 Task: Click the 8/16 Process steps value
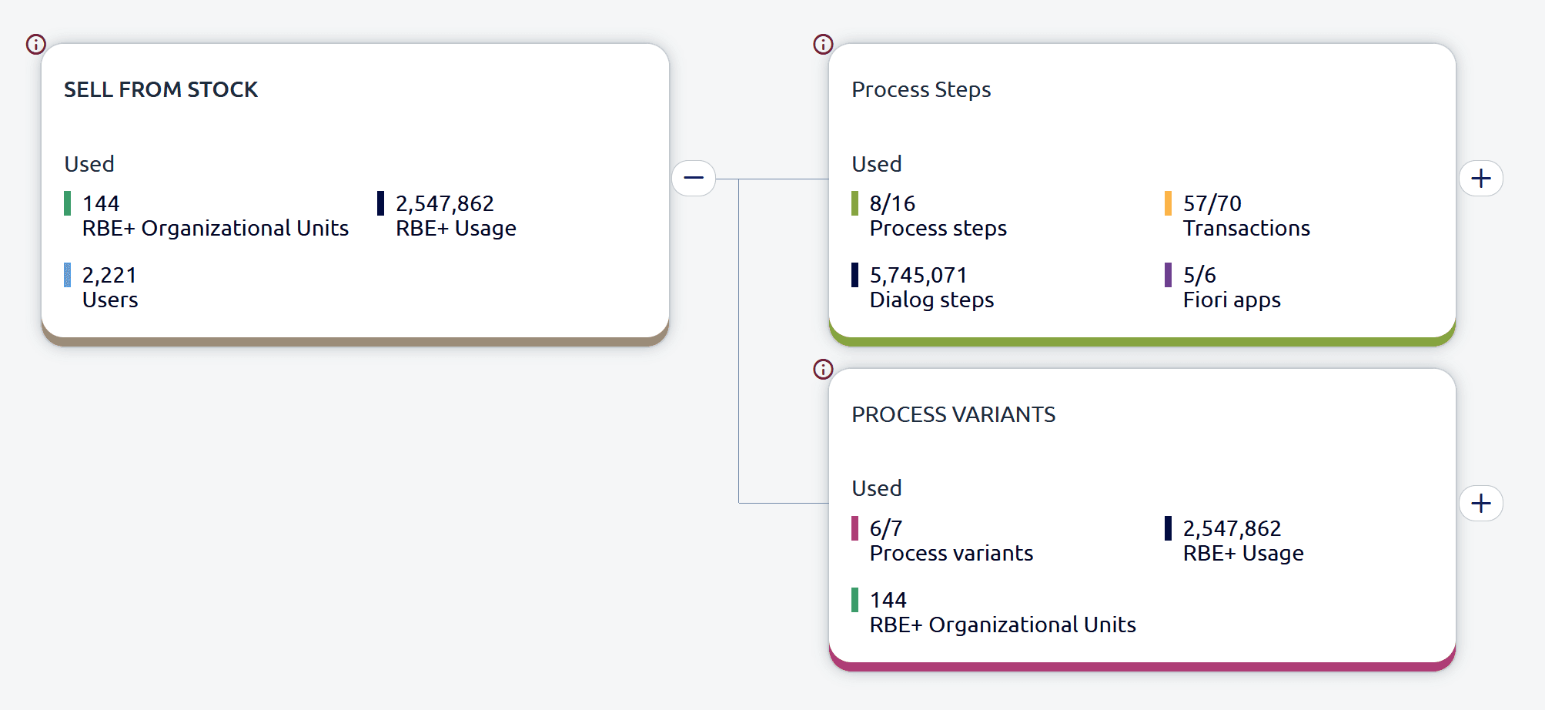coord(892,203)
